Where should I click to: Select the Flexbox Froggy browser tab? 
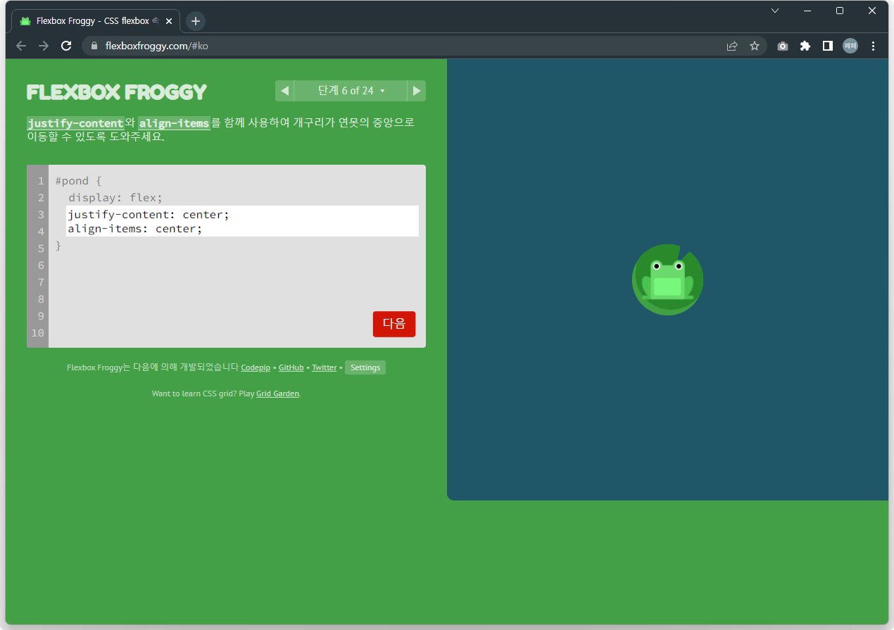tap(96, 21)
